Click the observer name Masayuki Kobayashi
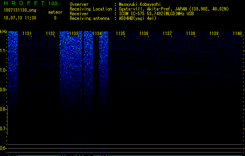Viewport: 245px width, 156px height. point(140,4)
